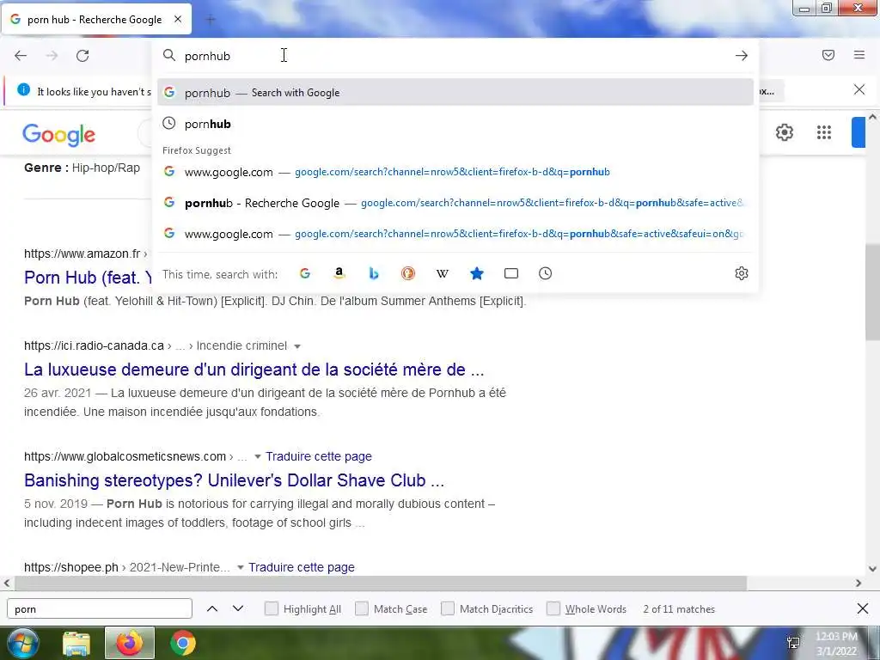Click the scroll-right arrow of horizontal scrollbar
This screenshot has height=660, width=880.
click(859, 584)
